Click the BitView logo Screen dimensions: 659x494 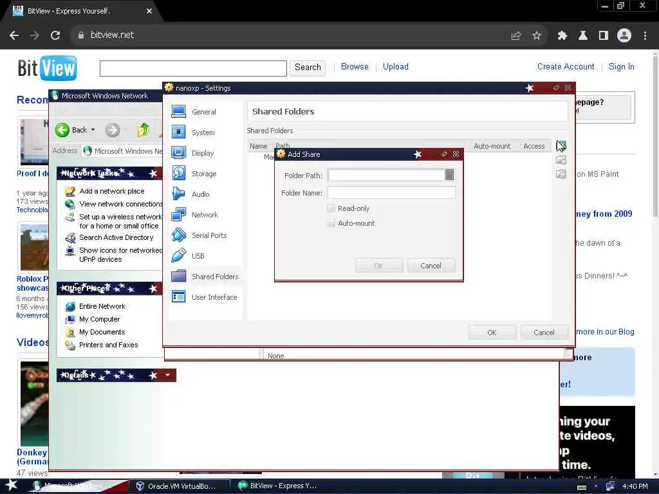click(47, 68)
